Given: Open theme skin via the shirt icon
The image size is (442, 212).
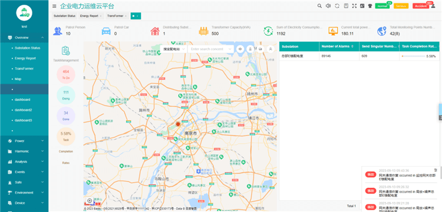Looking at the screenshot, I should click(370, 6).
